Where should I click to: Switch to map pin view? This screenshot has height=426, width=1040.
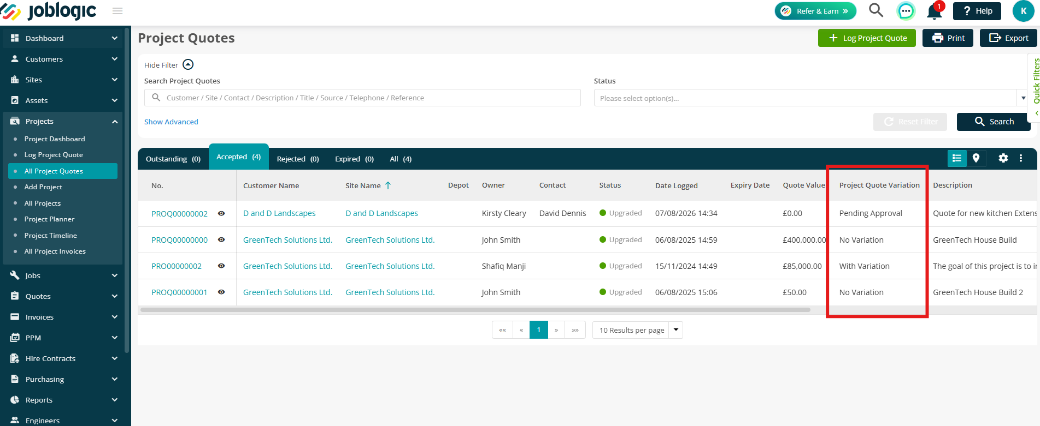976,158
